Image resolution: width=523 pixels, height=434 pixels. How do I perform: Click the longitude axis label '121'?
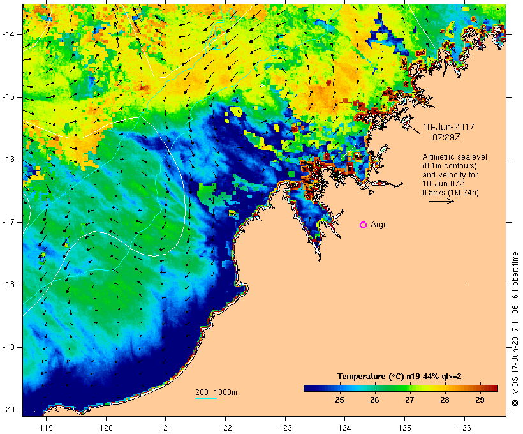[165, 428]
